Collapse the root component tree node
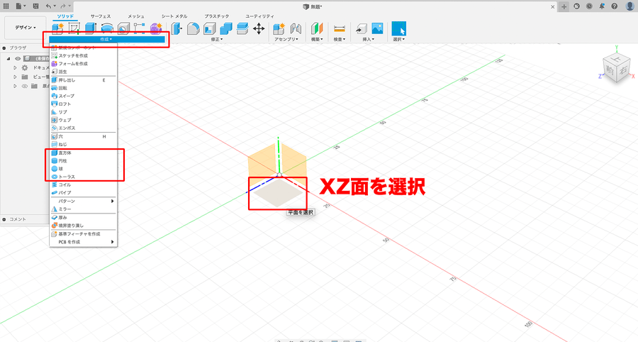This screenshot has height=342, width=638. (9, 59)
